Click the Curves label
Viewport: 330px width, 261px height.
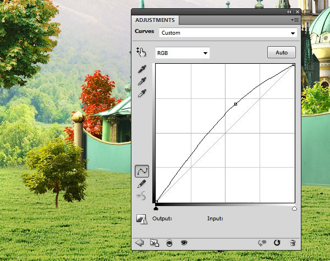click(x=144, y=31)
